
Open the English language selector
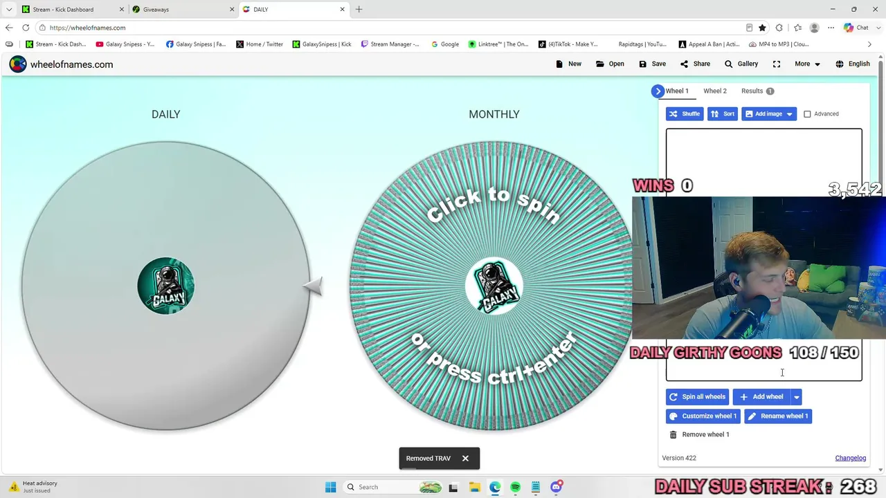[852, 64]
